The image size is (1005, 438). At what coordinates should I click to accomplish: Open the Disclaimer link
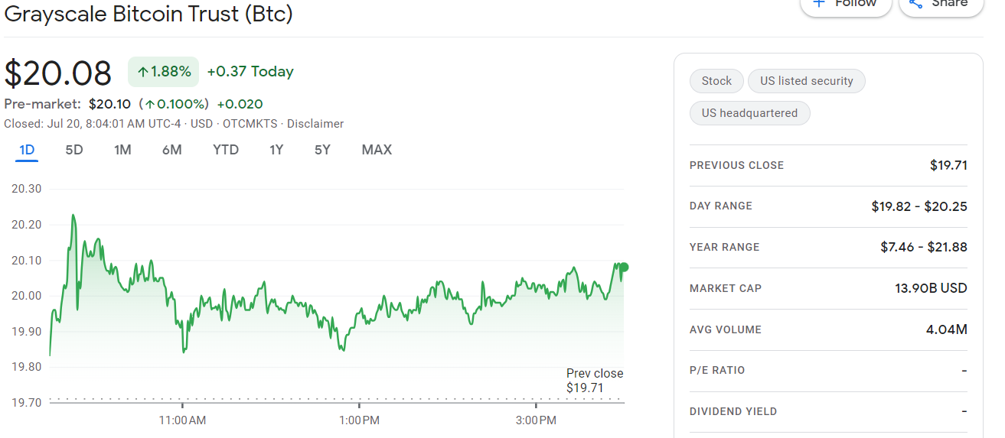[x=315, y=124]
